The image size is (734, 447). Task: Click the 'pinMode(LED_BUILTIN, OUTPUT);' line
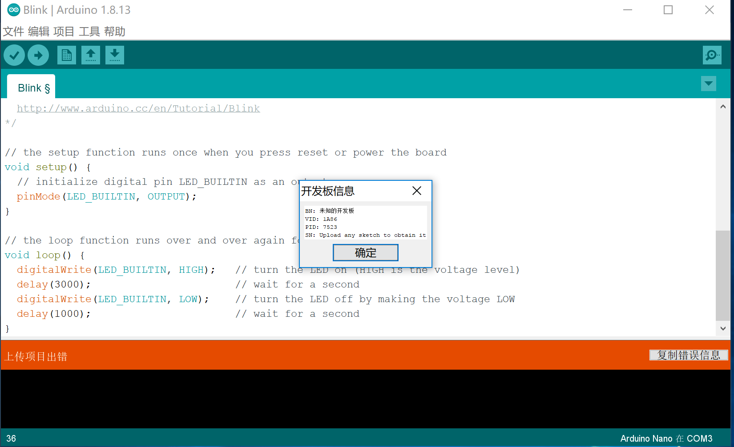(107, 196)
